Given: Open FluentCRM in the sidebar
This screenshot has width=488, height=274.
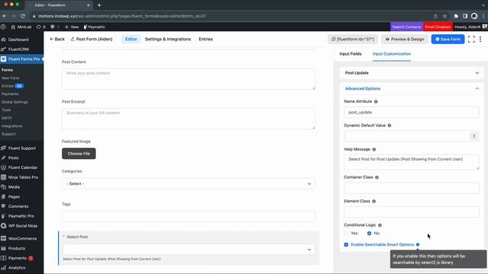Looking at the screenshot, I should click(18, 49).
